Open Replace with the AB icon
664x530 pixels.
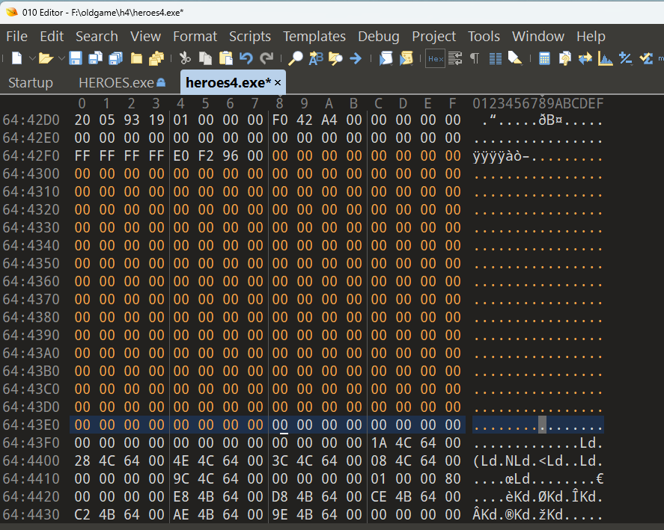click(x=316, y=58)
